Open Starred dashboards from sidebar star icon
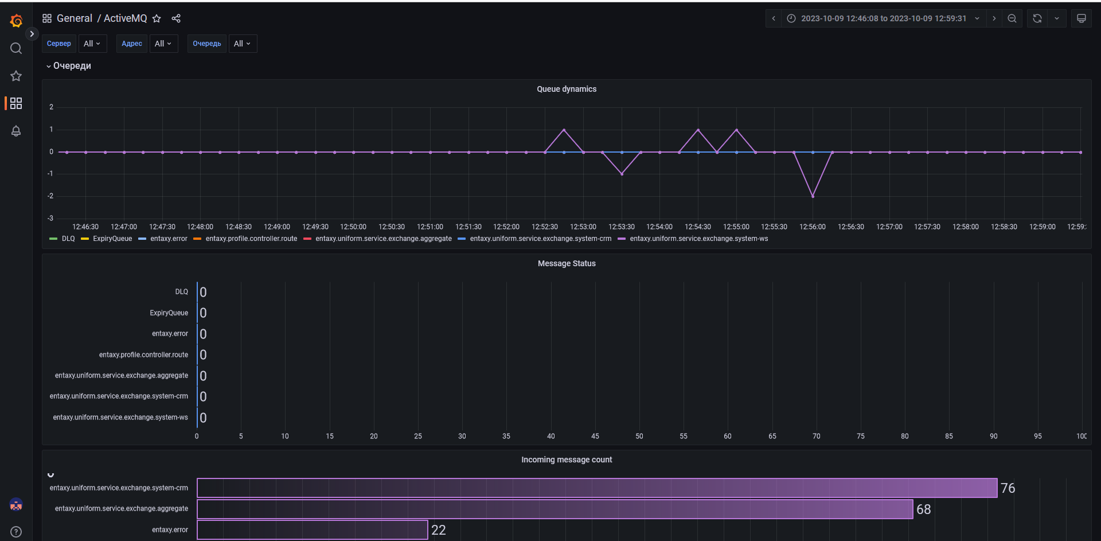1101x541 pixels. point(16,76)
